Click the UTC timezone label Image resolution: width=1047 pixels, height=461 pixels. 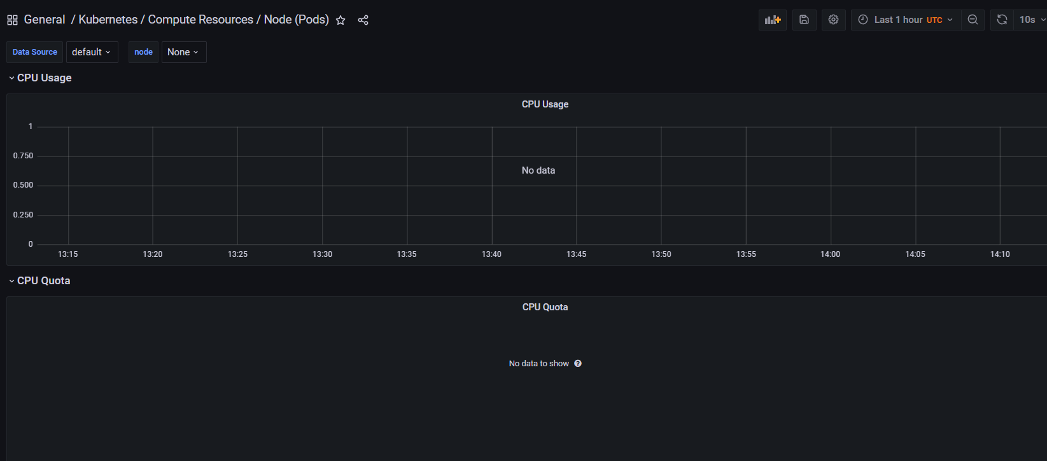tap(934, 20)
